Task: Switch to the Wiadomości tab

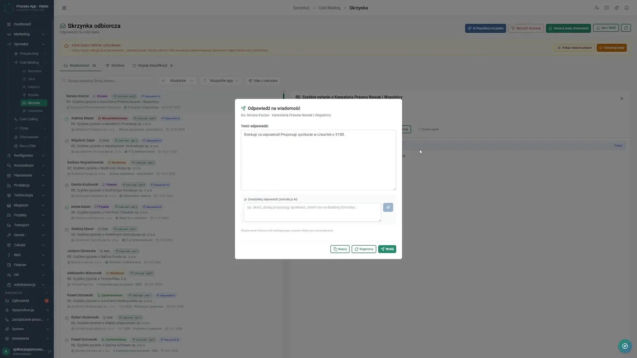Action: point(80,65)
